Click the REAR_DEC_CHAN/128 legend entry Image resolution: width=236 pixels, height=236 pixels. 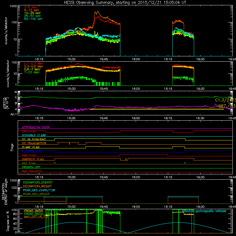click(39, 190)
